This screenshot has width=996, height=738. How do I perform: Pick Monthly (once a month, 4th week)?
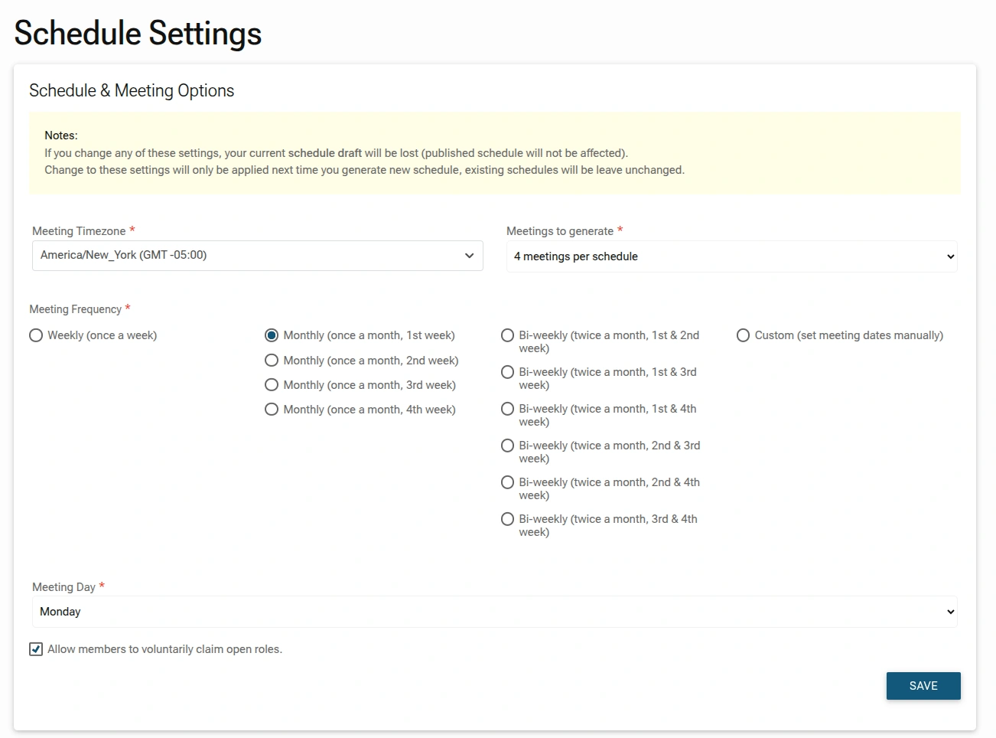tap(272, 410)
